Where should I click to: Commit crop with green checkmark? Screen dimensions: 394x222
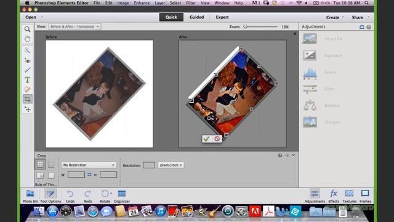click(207, 139)
